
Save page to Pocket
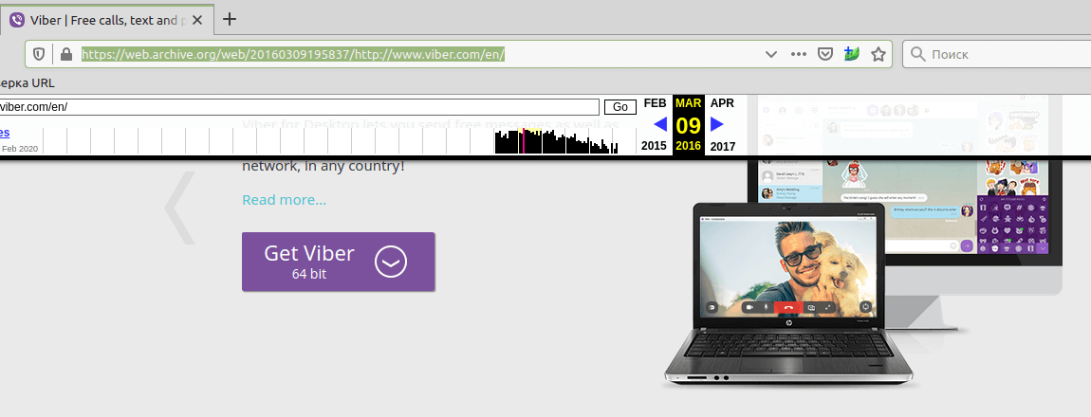[x=825, y=54]
